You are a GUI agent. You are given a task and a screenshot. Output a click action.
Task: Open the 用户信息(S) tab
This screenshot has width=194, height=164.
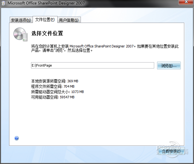pos(69,20)
